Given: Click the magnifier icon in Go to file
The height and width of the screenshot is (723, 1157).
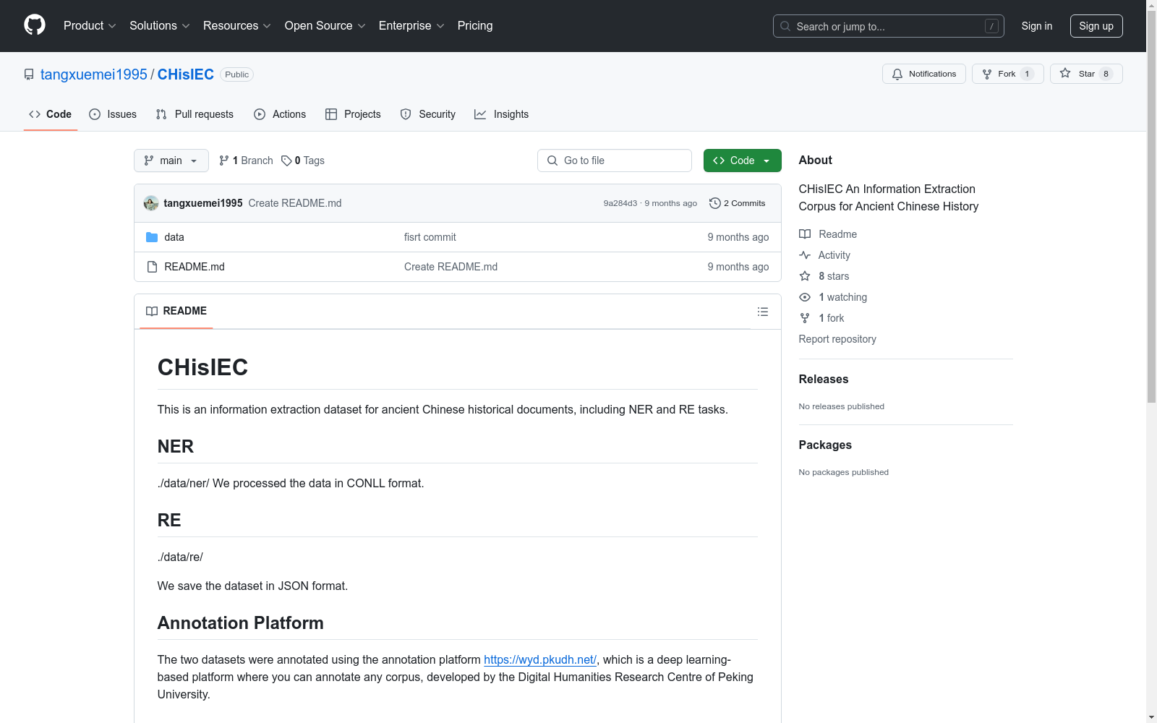Looking at the screenshot, I should [x=552, y=161].
